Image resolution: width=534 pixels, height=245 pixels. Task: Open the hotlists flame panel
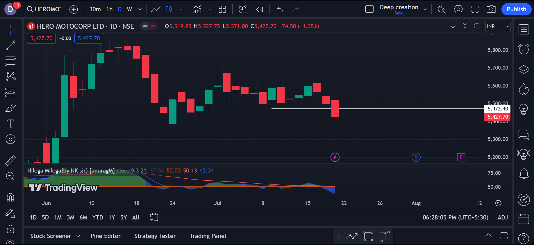(x=524, y=89)
